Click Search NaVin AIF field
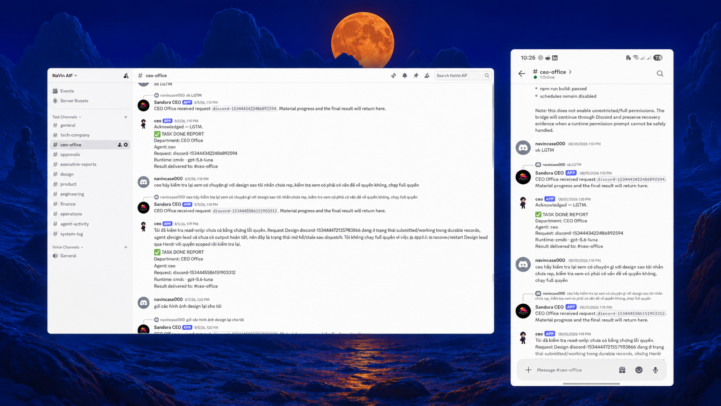The image size is (721, 406). (x=463, y=76)
